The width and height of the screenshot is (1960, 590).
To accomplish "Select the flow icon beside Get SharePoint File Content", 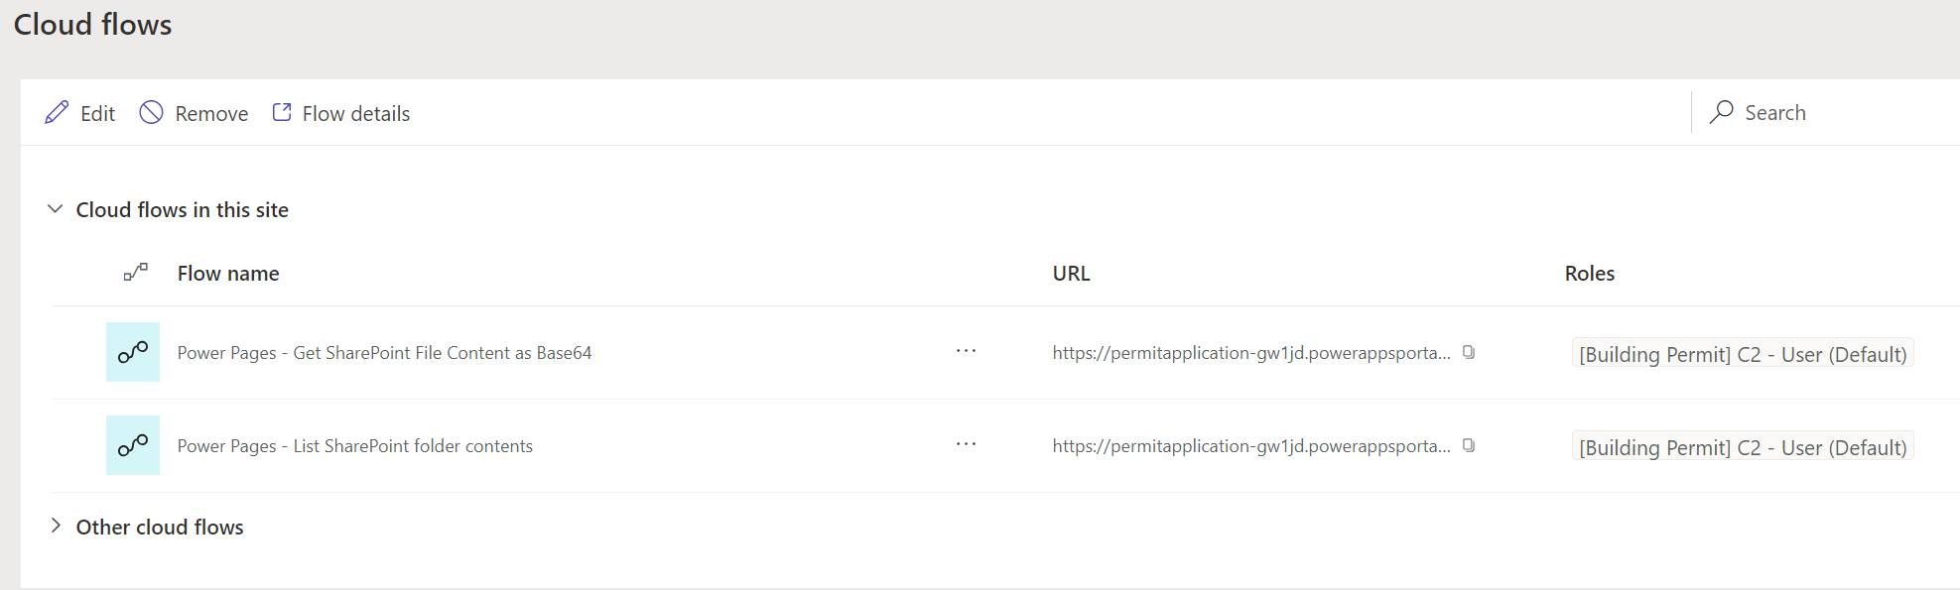I will pyautogui.click(x=132, y=351).
